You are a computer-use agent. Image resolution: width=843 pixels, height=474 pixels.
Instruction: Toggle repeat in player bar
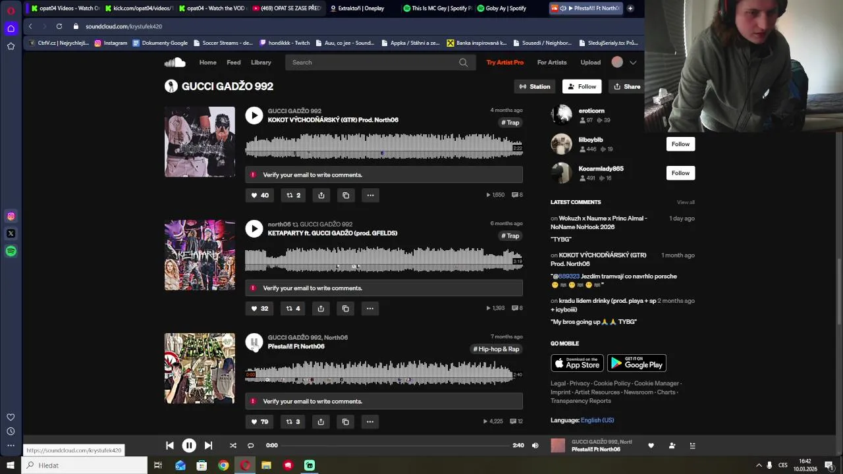click(250, 446)
